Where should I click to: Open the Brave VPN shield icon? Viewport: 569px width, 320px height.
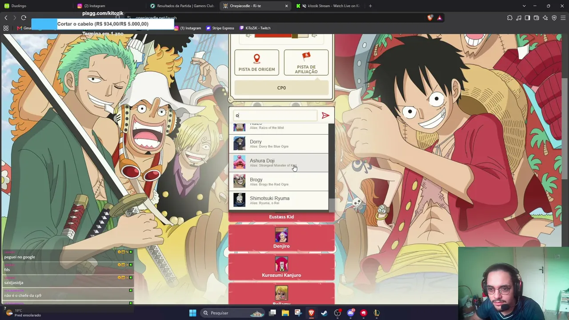coord(554,18)
